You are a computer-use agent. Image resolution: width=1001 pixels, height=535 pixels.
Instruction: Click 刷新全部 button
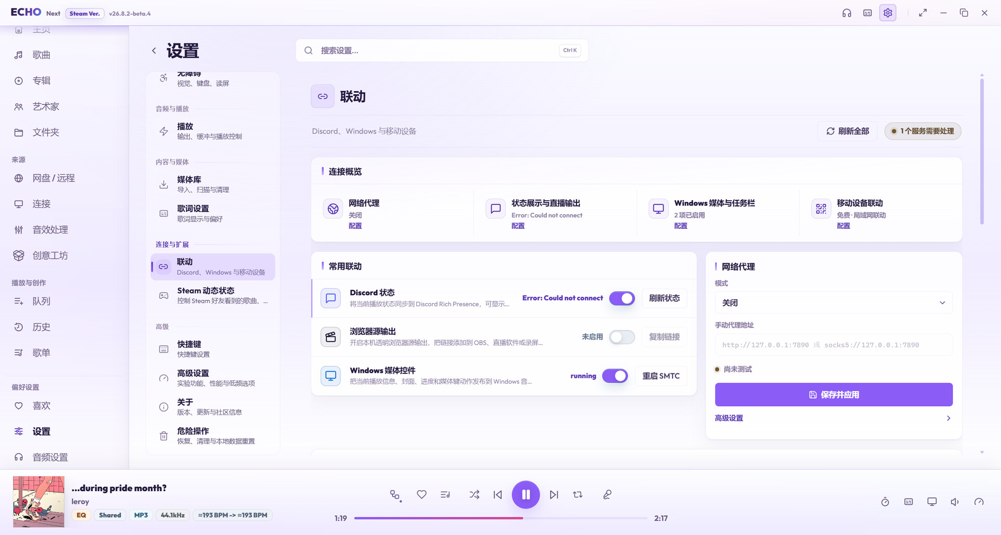pos(848,131)
